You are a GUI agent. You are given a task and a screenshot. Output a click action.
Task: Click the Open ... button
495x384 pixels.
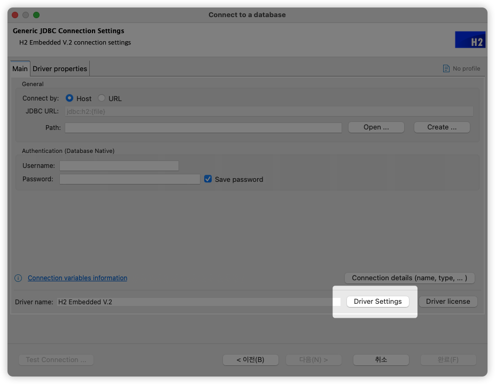376,127
